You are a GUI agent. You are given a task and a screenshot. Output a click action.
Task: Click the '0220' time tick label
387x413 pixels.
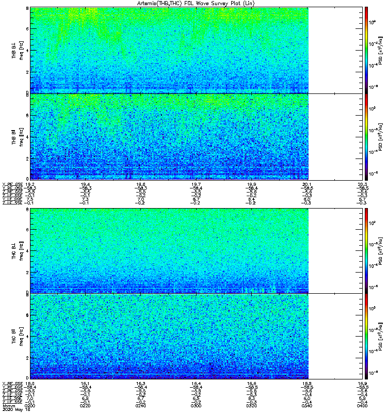click(85, 406)
